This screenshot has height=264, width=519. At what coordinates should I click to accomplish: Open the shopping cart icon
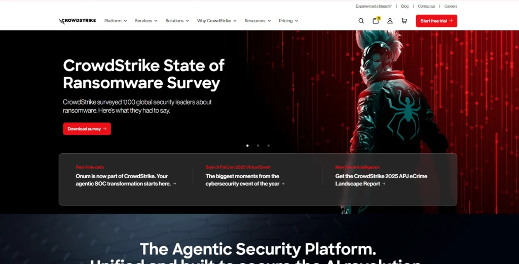click(x=404, y=21)
